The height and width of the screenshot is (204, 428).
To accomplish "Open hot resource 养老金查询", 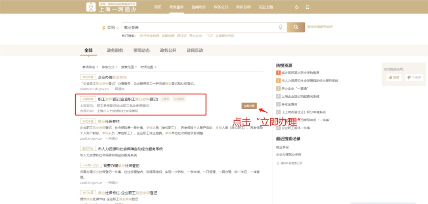I will [289, 104].
